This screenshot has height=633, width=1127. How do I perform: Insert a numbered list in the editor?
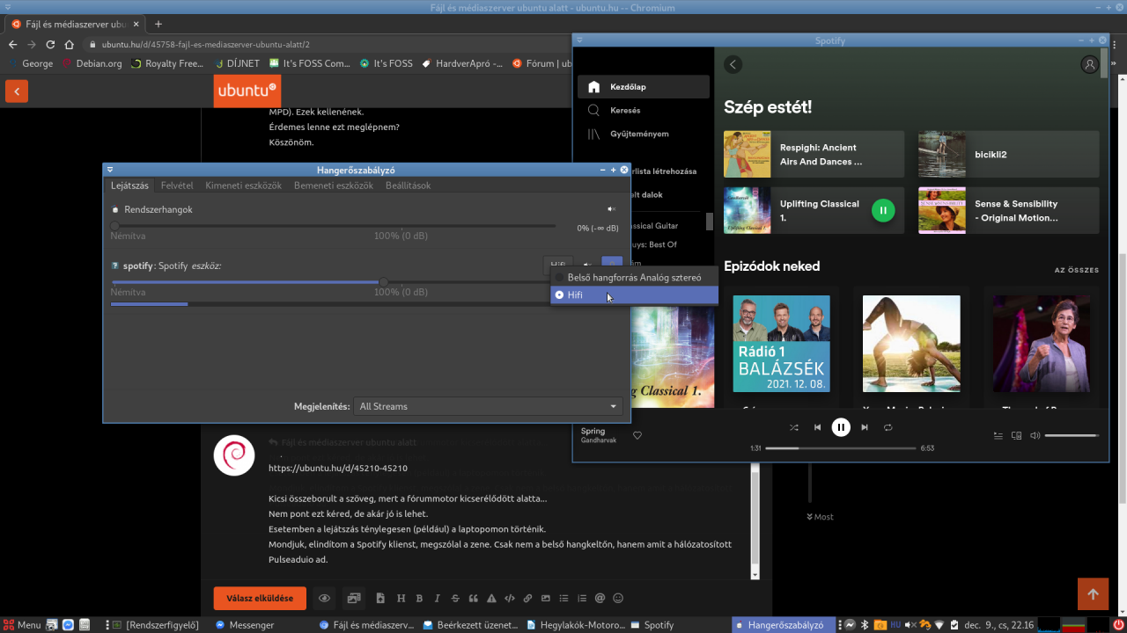click(x=581, y=598)
